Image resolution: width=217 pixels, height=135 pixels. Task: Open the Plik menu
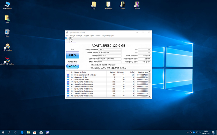pyautogui.click(x=67, y=36)
